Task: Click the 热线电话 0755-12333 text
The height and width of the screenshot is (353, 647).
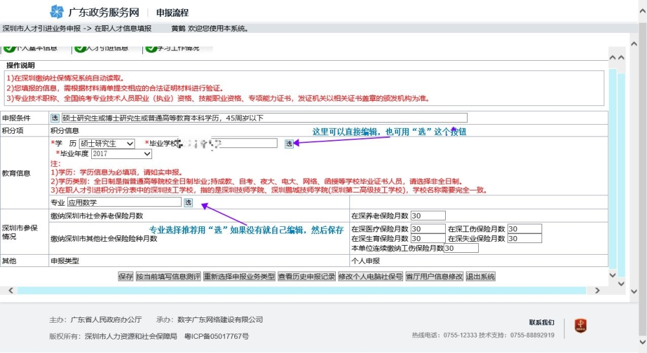Action: coord(444,336)
